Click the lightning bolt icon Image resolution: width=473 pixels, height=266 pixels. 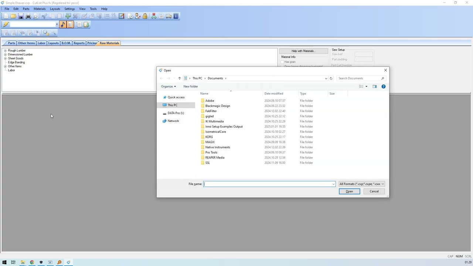click(6, 24)
